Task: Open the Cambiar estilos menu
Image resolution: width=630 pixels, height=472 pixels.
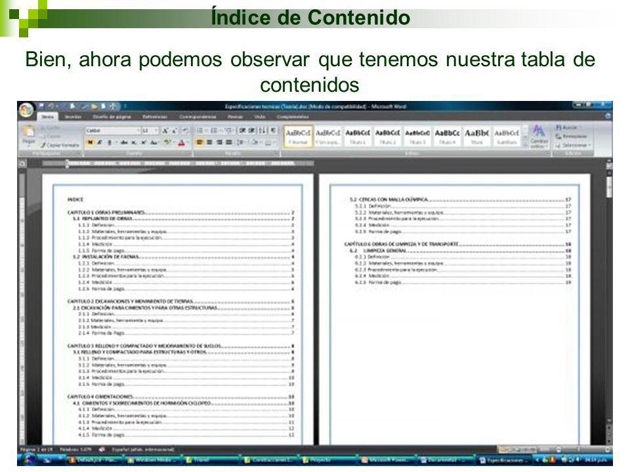Action: tap(539, 136)
